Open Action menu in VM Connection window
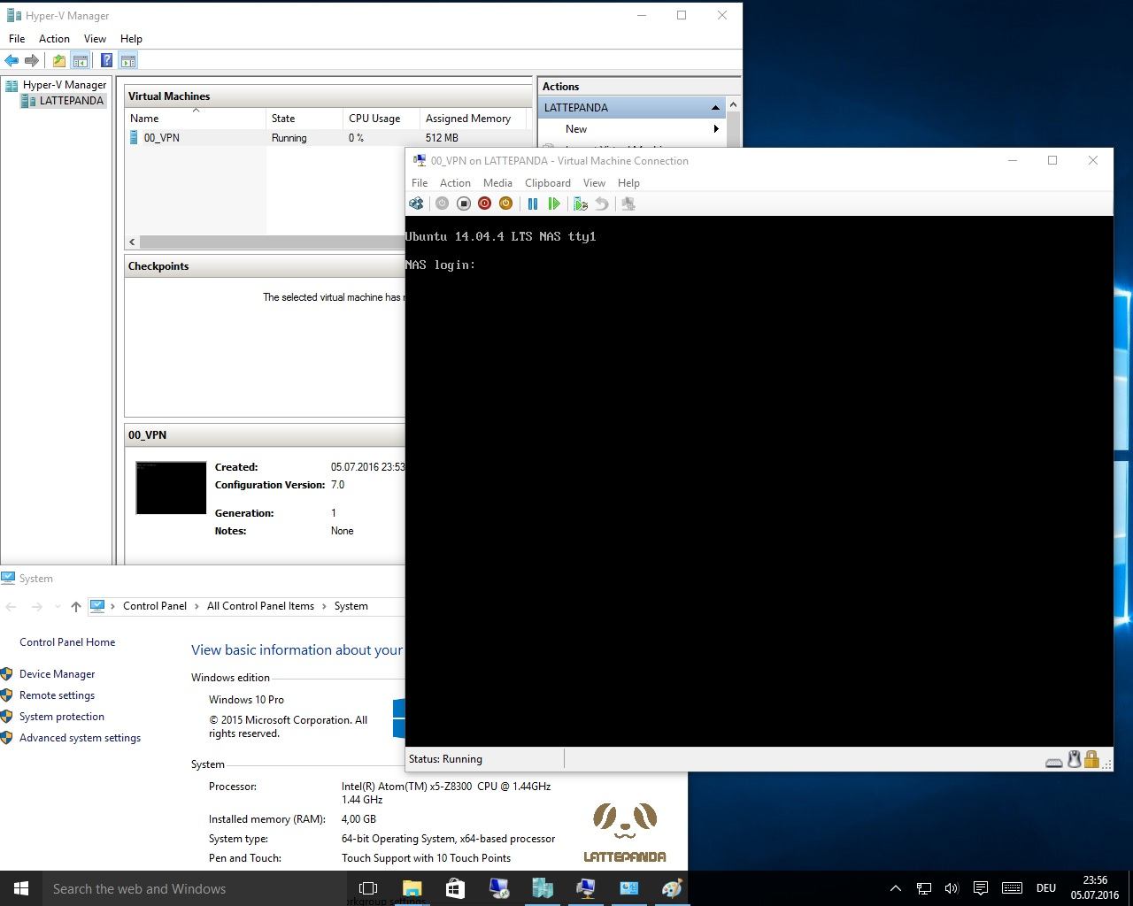The width and height of the screenshot is (1133, 906). 455,183
